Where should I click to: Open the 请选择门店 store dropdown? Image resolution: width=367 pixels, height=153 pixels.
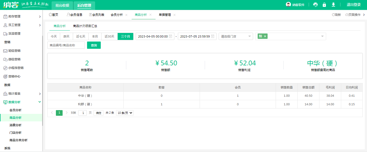236,36
